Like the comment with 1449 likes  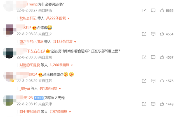click(x=162, y=104)
